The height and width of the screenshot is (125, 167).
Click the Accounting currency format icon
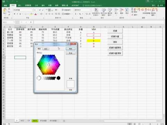pyautogui.click(x=76, y=14)
